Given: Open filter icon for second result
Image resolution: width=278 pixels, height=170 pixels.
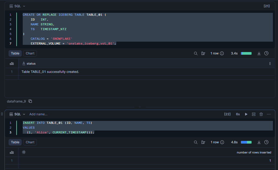Looking at the screenshot, I should (203, 142).
